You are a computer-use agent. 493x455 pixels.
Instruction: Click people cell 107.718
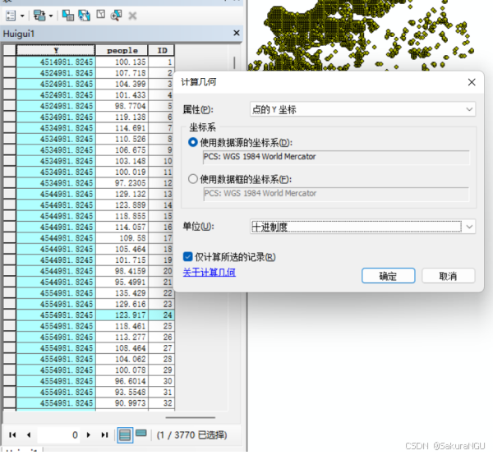(122, 73)
